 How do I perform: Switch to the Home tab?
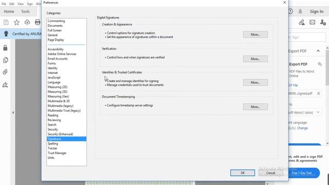9,11
